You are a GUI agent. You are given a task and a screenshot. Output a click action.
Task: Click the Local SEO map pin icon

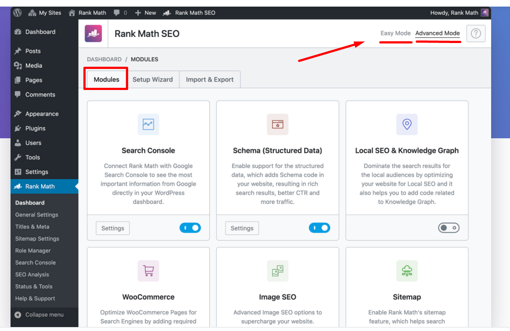(x=407, y=124)
